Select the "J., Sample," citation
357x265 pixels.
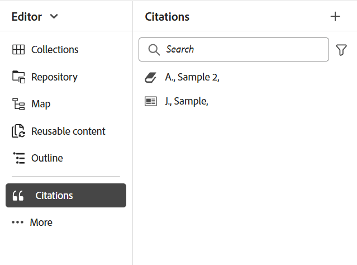point(187,102)
